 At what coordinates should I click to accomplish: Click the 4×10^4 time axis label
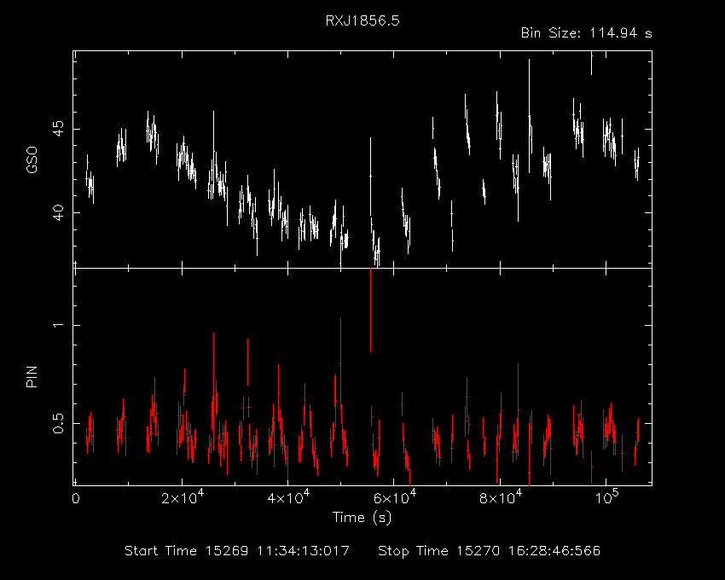(288, 496)
